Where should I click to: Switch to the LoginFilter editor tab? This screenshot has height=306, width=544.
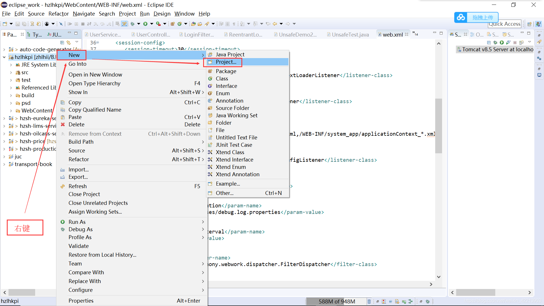tap(196, 35)
